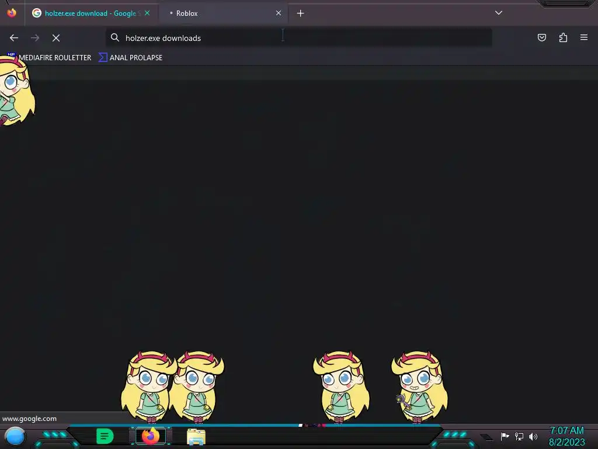Screen dimensions: 598x449
Task: Focus the address bar with holzer.exe downloads
Action: 298,38
